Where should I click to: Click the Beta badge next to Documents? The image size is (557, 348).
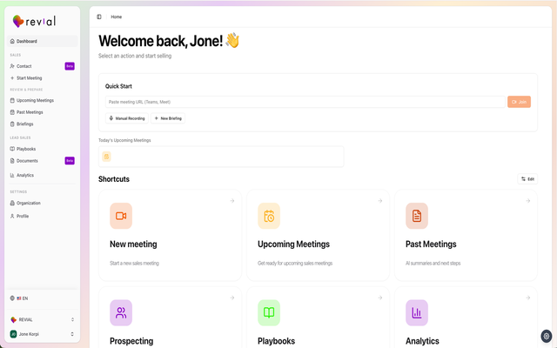[70, 161]
